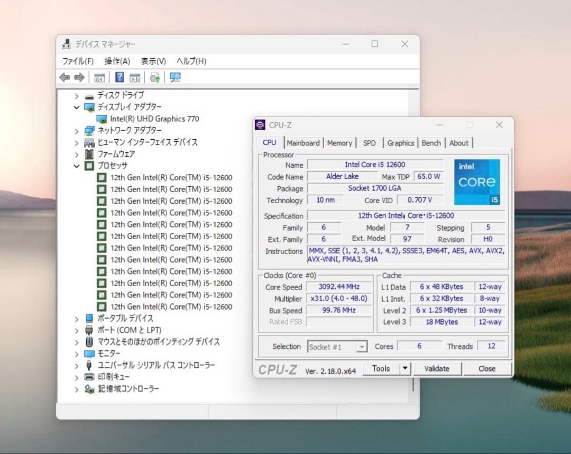Click the ファームウェア chip icon

[89, 154]
